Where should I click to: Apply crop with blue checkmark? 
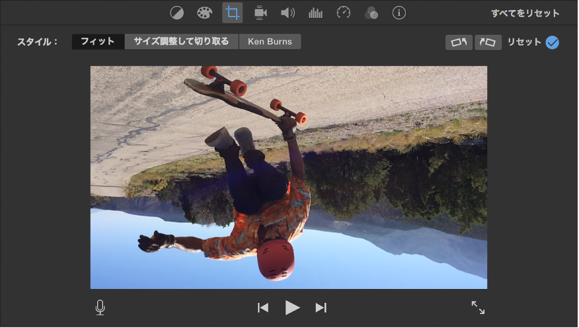pyautogui.click(x=552, y=42)
